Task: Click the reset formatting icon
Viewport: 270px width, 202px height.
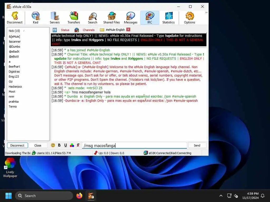Action: (x=78, y=145)
